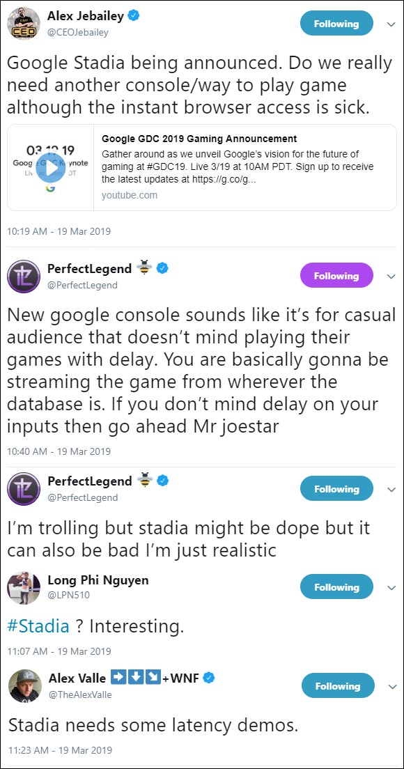This screenshot has width=404, height=769.
Task: Expand the options menu on PerfectLegend's first tweet
Action: [391, 275]
